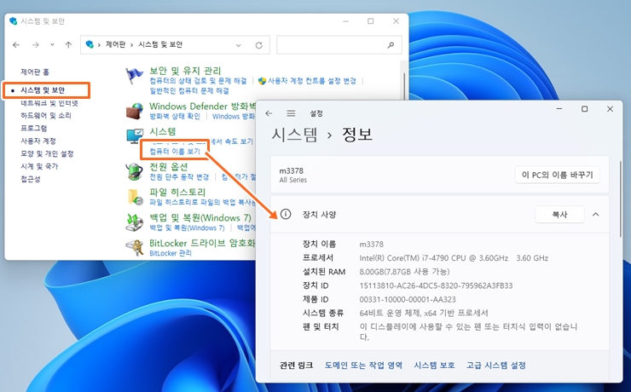Open 제어판 홈 in sidebar
Image resolution: width=631 pixels, height=392 pixels.
click(x=35, y=72)
